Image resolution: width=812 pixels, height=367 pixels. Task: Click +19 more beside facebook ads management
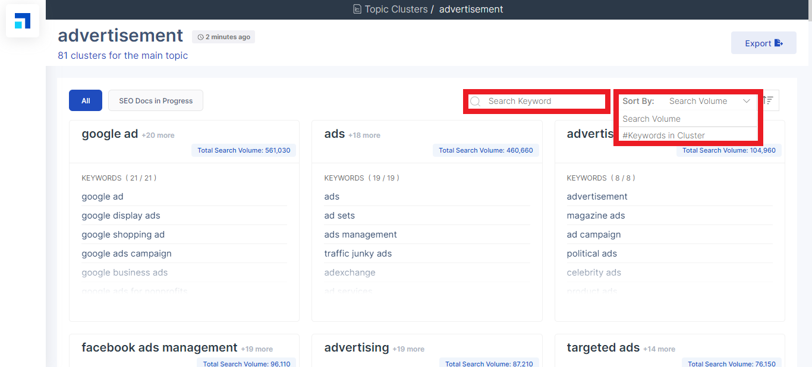tap(257, 349)
